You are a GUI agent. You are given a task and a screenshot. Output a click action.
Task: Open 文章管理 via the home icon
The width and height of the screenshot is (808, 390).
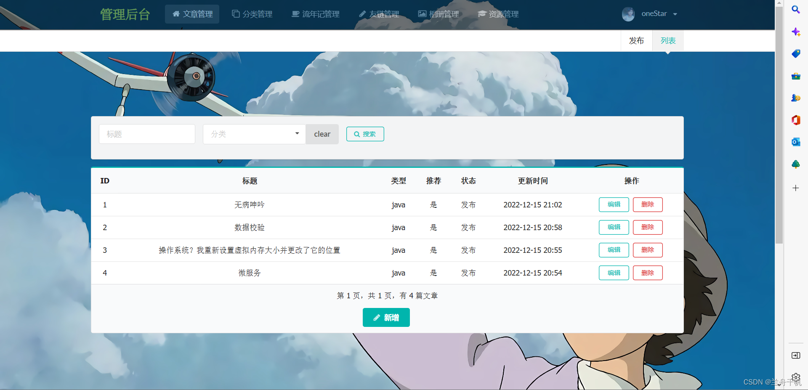click(175, 14)
